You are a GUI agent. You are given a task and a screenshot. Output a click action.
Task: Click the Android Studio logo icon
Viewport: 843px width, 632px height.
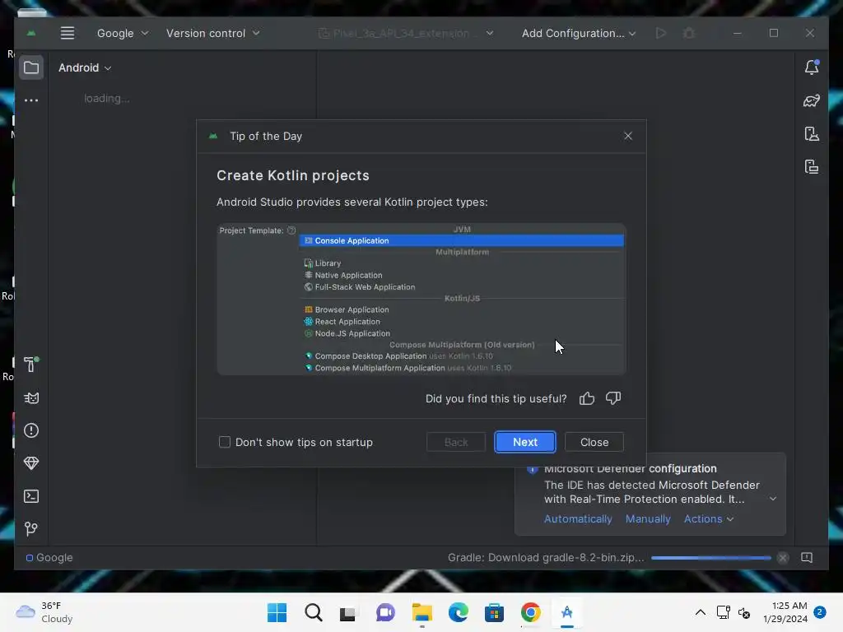tap(31, 33)
